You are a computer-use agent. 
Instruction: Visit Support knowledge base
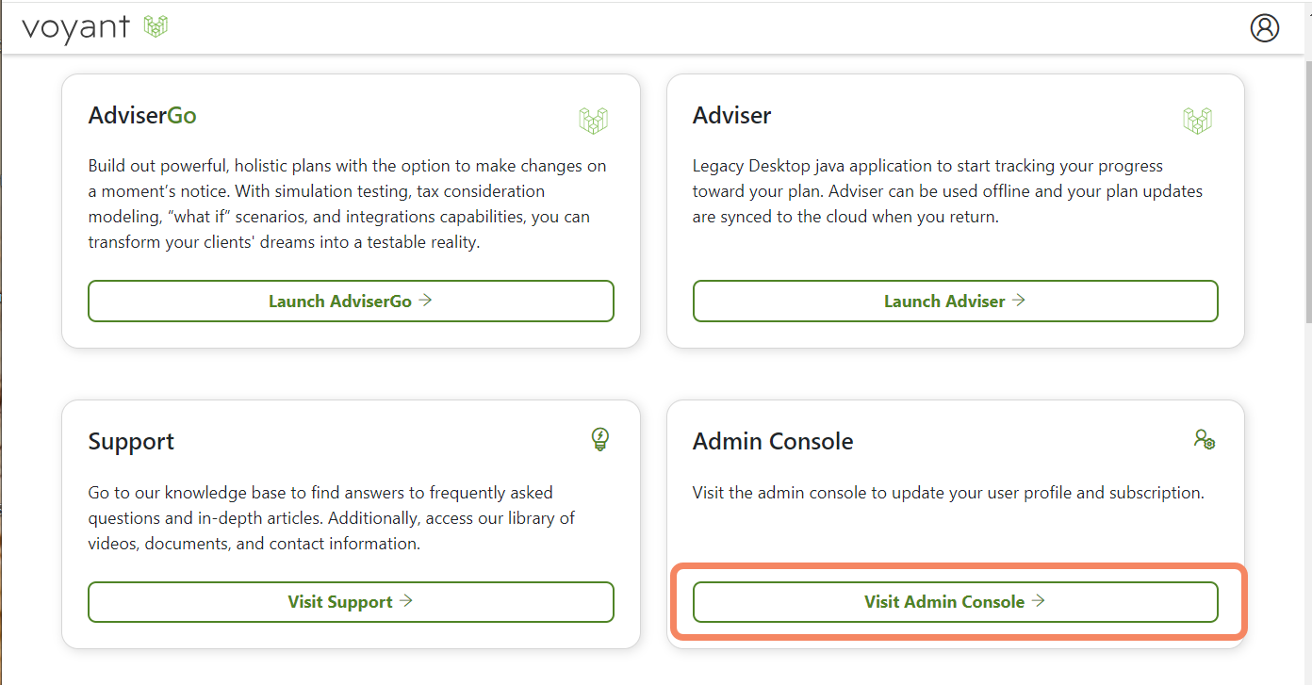[x=351, y=602]
